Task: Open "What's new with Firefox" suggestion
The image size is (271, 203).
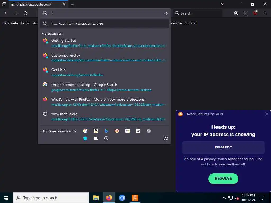Action: 104,102
